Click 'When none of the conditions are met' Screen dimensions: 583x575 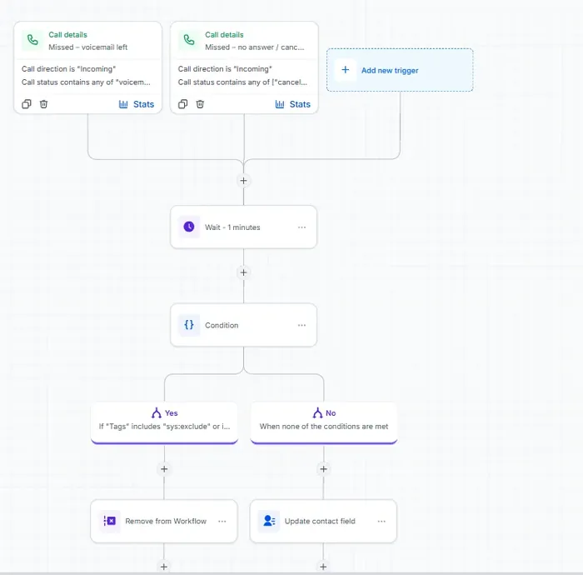324,427
